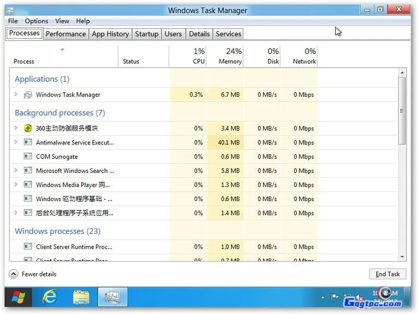418x314 pixels.
Task: Click the green 360主动防御服务模块 icon
Action: click(x=27, y=128)
